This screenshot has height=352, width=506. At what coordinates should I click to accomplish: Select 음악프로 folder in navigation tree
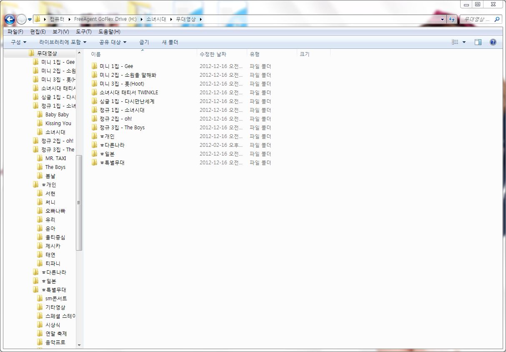(x=55, y=342)
